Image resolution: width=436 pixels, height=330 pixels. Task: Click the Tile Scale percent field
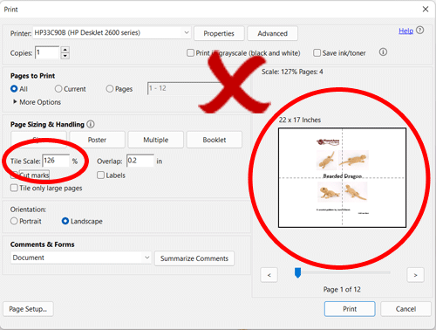(56, 161)
